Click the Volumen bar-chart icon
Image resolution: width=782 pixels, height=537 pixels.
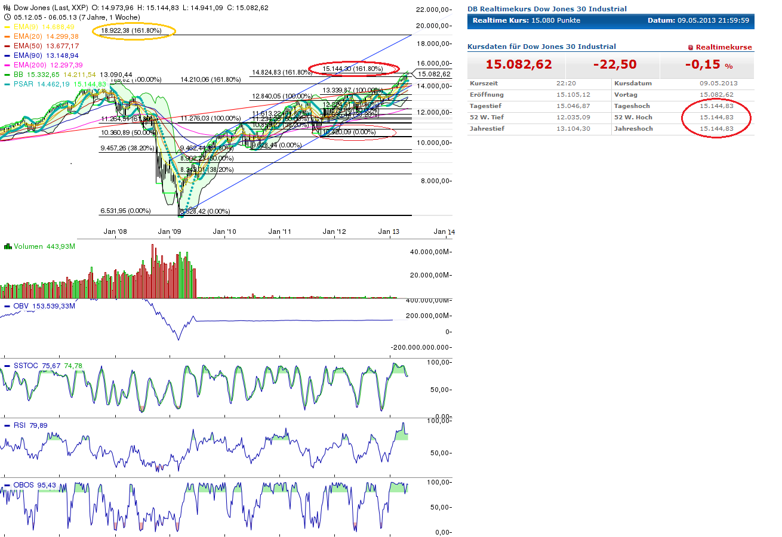pos(8,246)
